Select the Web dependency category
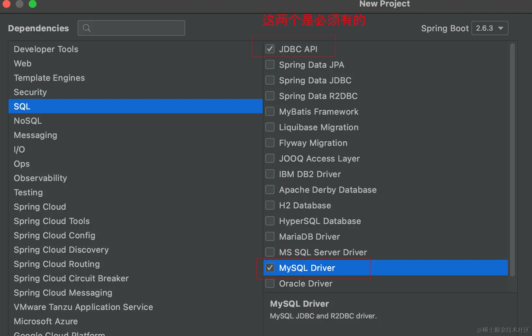Image resolution: width=532 pixels, height=336 pixels. [x=23, y=63]
